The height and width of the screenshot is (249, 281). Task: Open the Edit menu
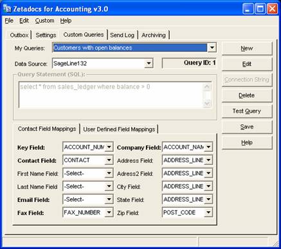tap(24, 21)
